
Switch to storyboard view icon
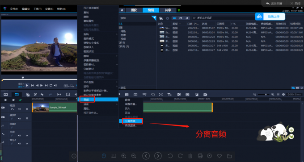[6, 95]
